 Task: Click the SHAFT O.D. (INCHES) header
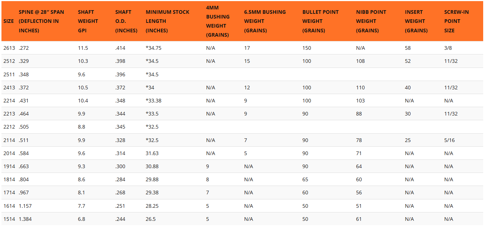click(126, 21)
